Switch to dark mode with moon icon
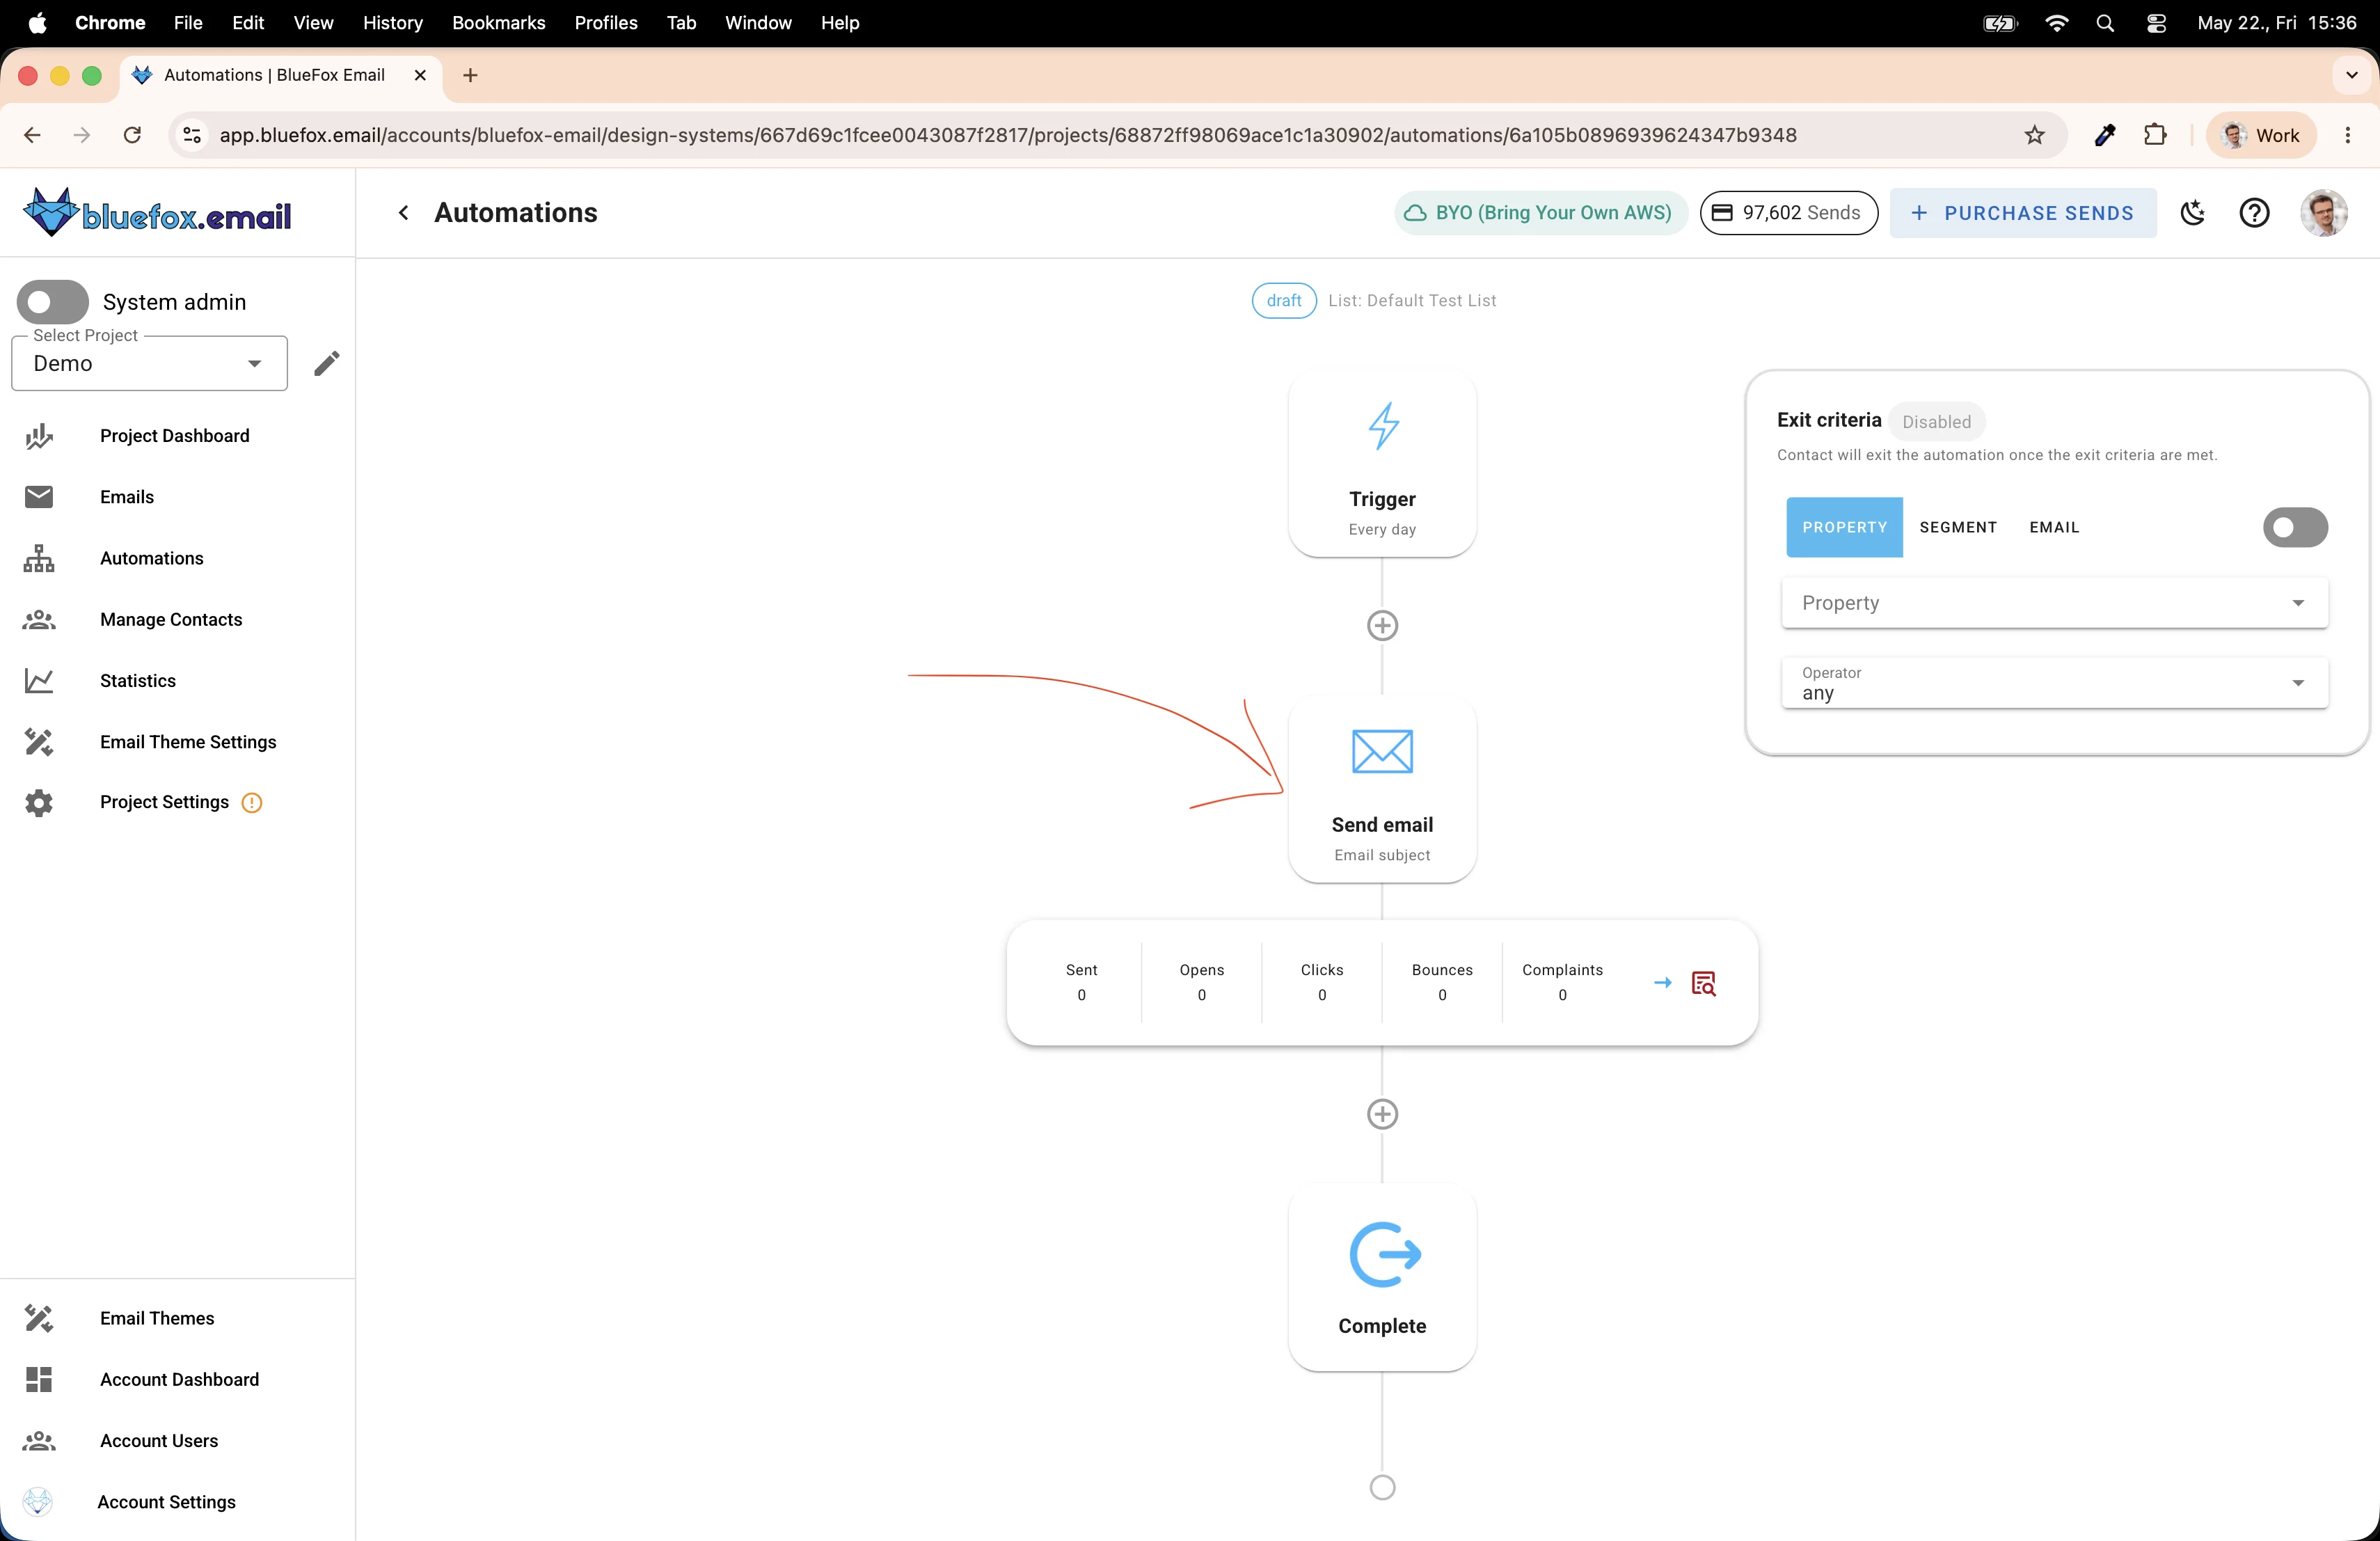Image resolution: width=2380 pixels, height=1541 pixels. tap(2193, 212)
